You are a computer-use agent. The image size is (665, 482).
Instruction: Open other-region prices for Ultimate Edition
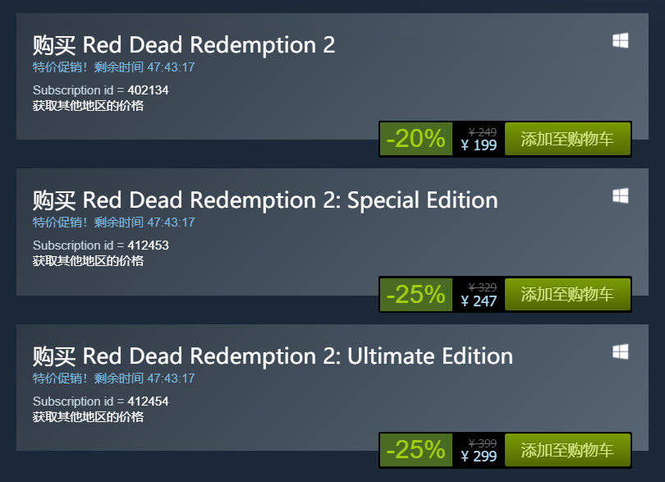[x=88, y=416]
